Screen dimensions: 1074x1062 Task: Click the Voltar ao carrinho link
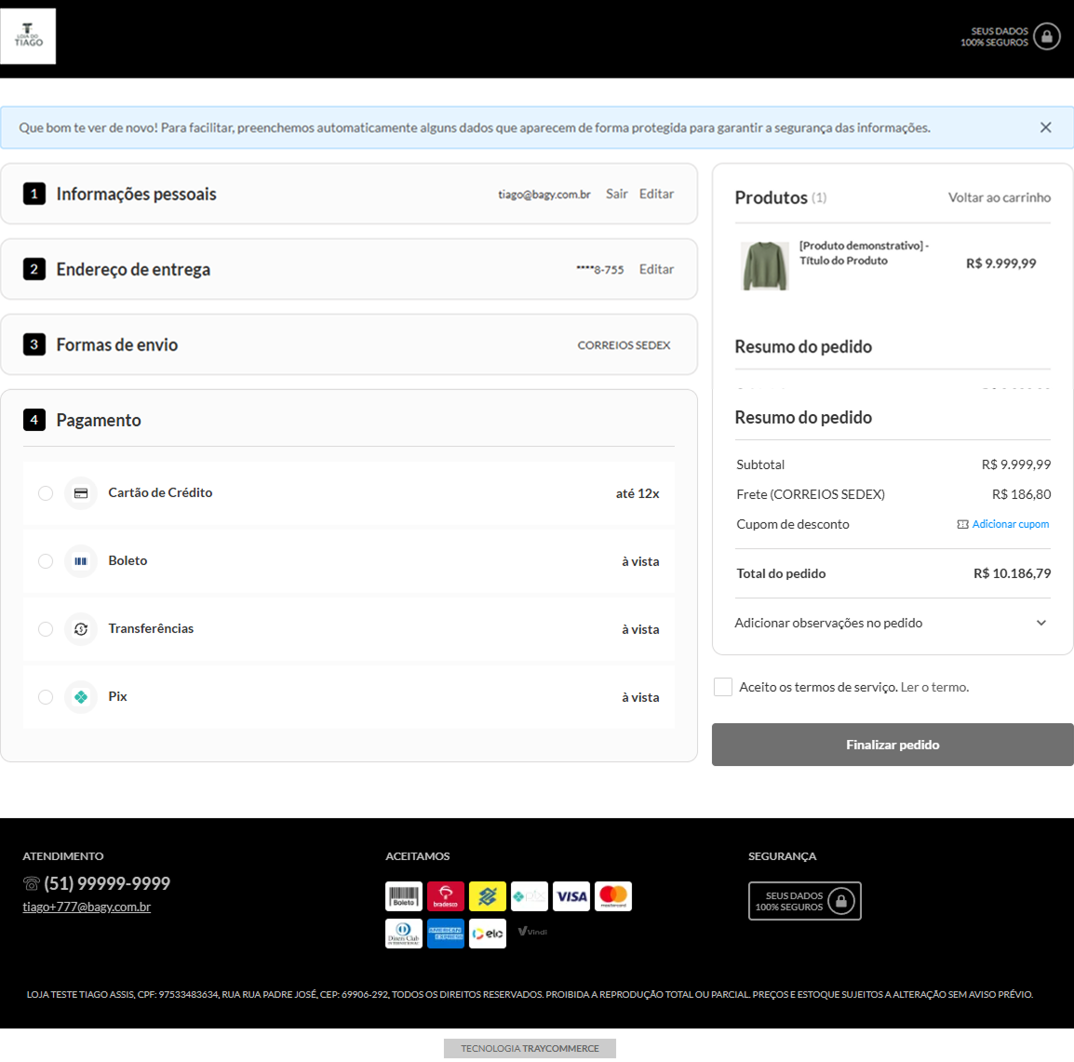(999, 197)
